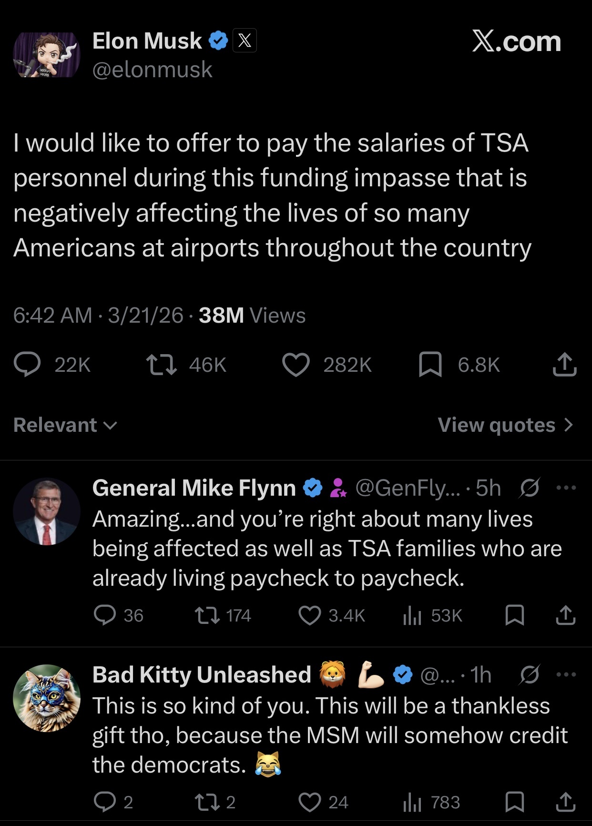Open the @elonmusk profile handle
592x826 pixels.
tap(152, 70)
